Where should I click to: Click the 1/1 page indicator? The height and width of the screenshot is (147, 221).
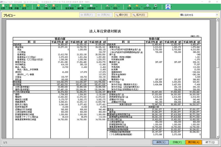point(5,143)
